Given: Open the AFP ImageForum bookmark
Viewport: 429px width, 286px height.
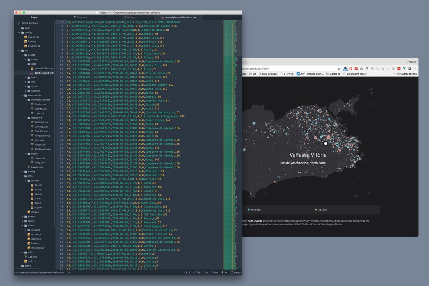Looking at the screenshot, I should click(310, 74).
